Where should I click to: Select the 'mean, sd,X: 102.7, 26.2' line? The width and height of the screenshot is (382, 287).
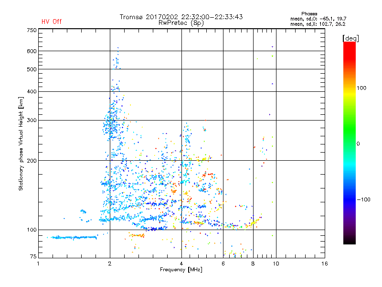coord(318,24)
